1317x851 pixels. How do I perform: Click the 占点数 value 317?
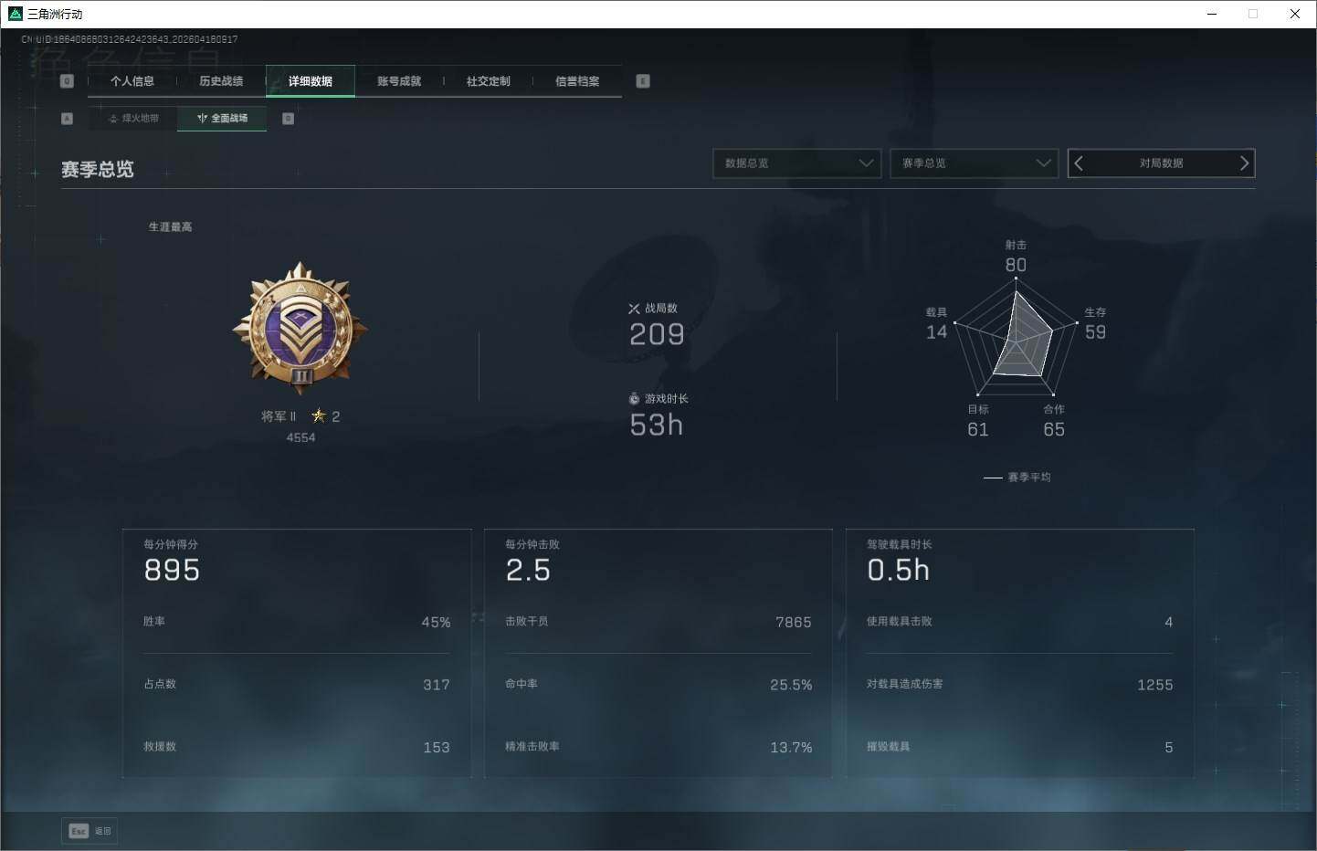click(437, 685)
